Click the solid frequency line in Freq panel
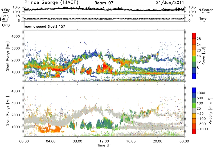 104,20
